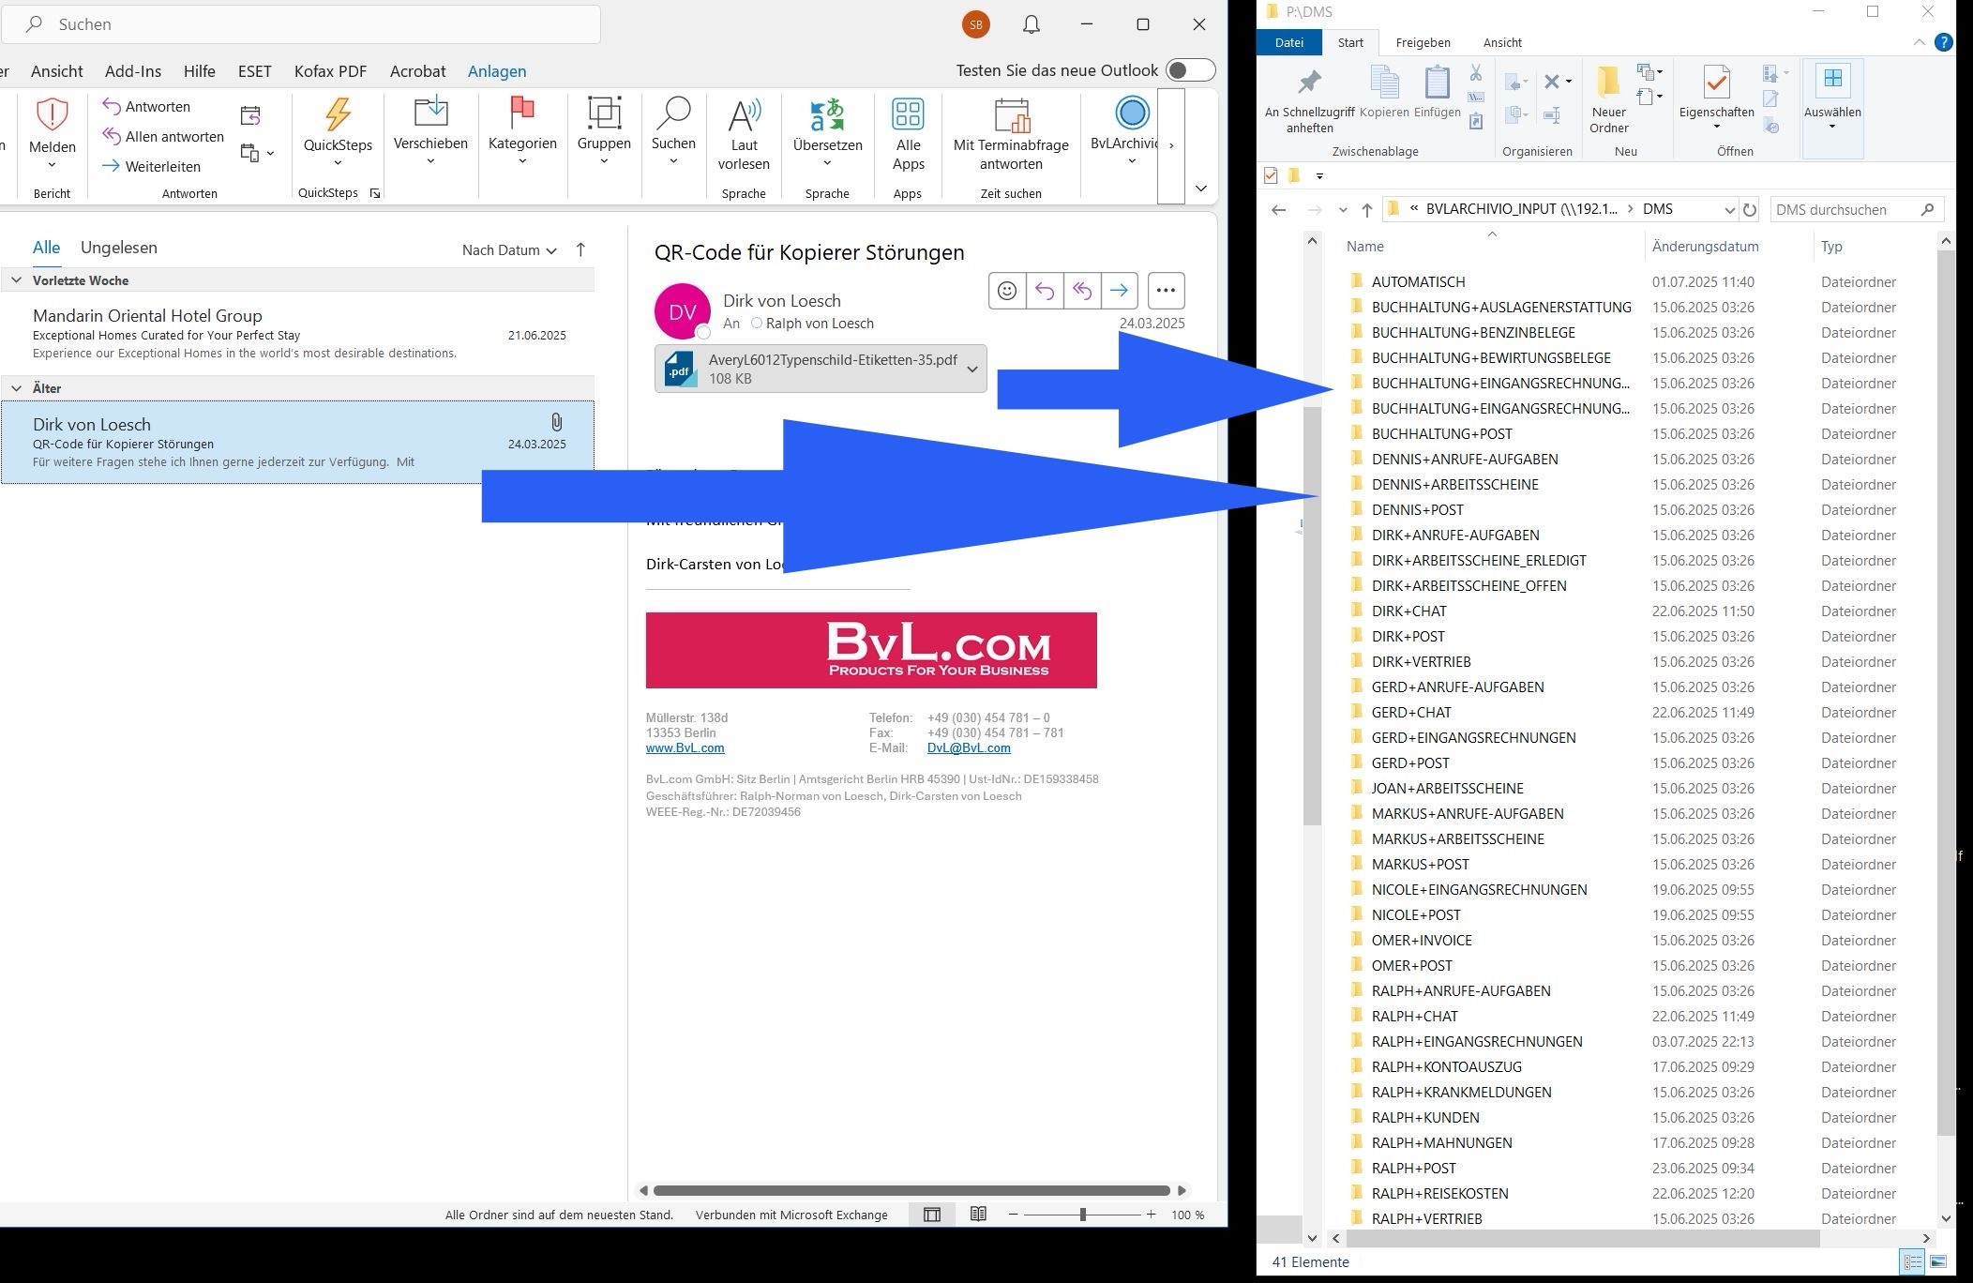Open the Übersetzen translate icon
1973x1283 pixels.
826,116
